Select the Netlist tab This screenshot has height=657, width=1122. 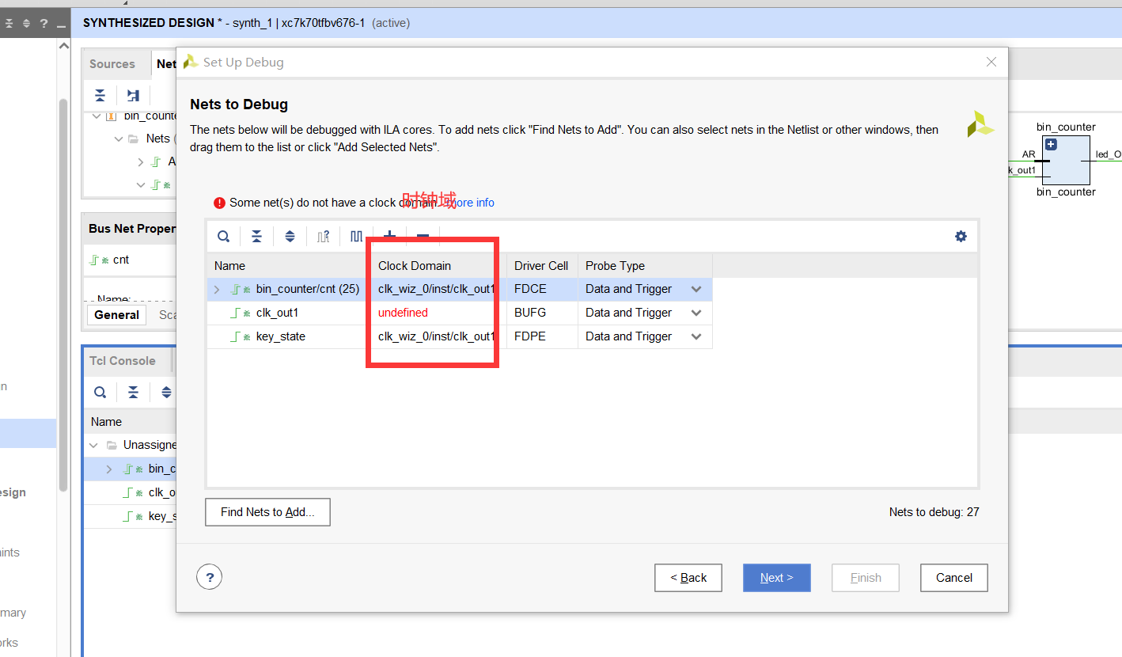point(165,64)
